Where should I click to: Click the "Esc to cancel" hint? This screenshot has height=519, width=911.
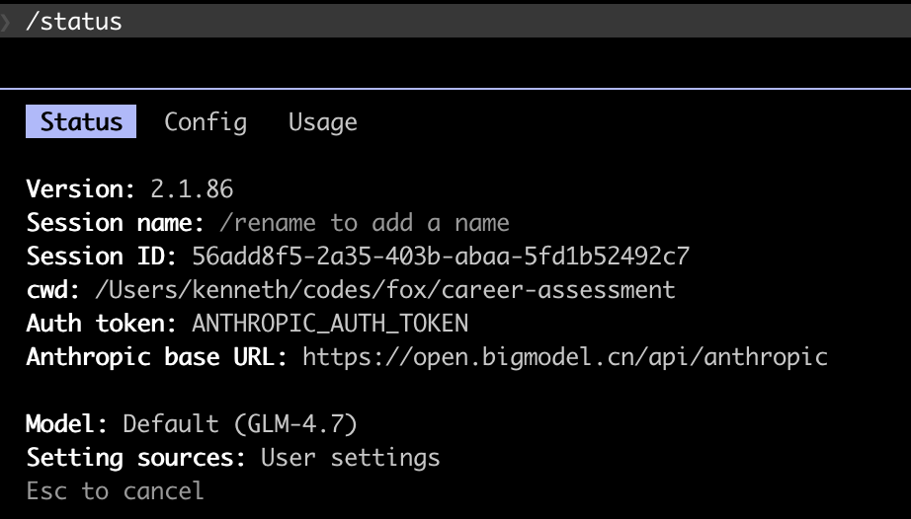point(115,491)
